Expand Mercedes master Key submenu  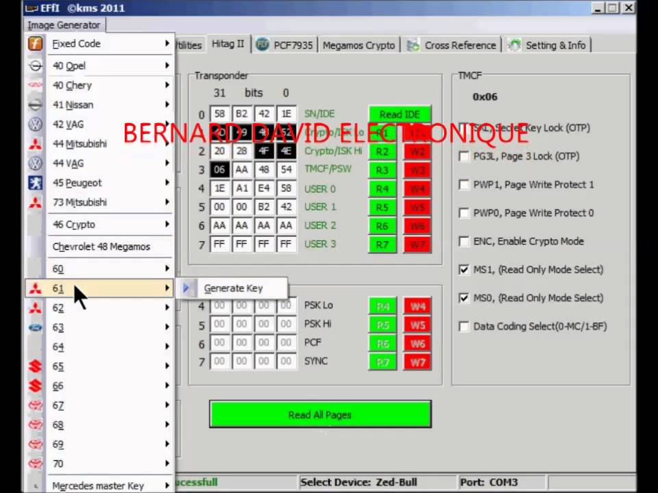pyautogui.click(x=167, y=485)
